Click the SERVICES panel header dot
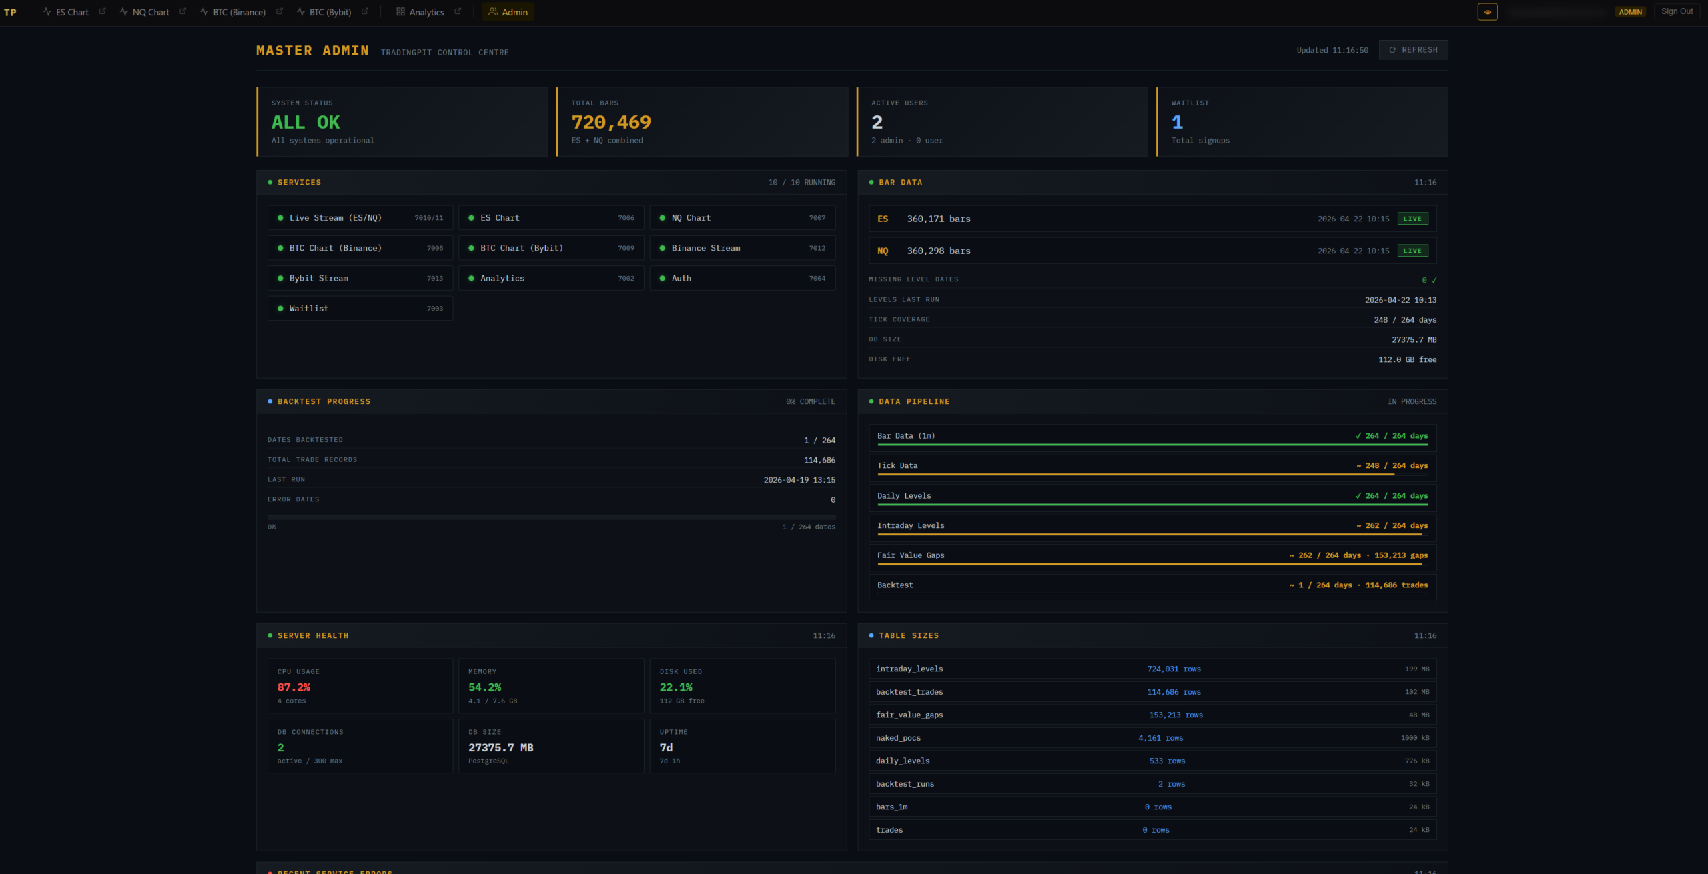Screen dimensions: 1708x874 coord(270,182)
